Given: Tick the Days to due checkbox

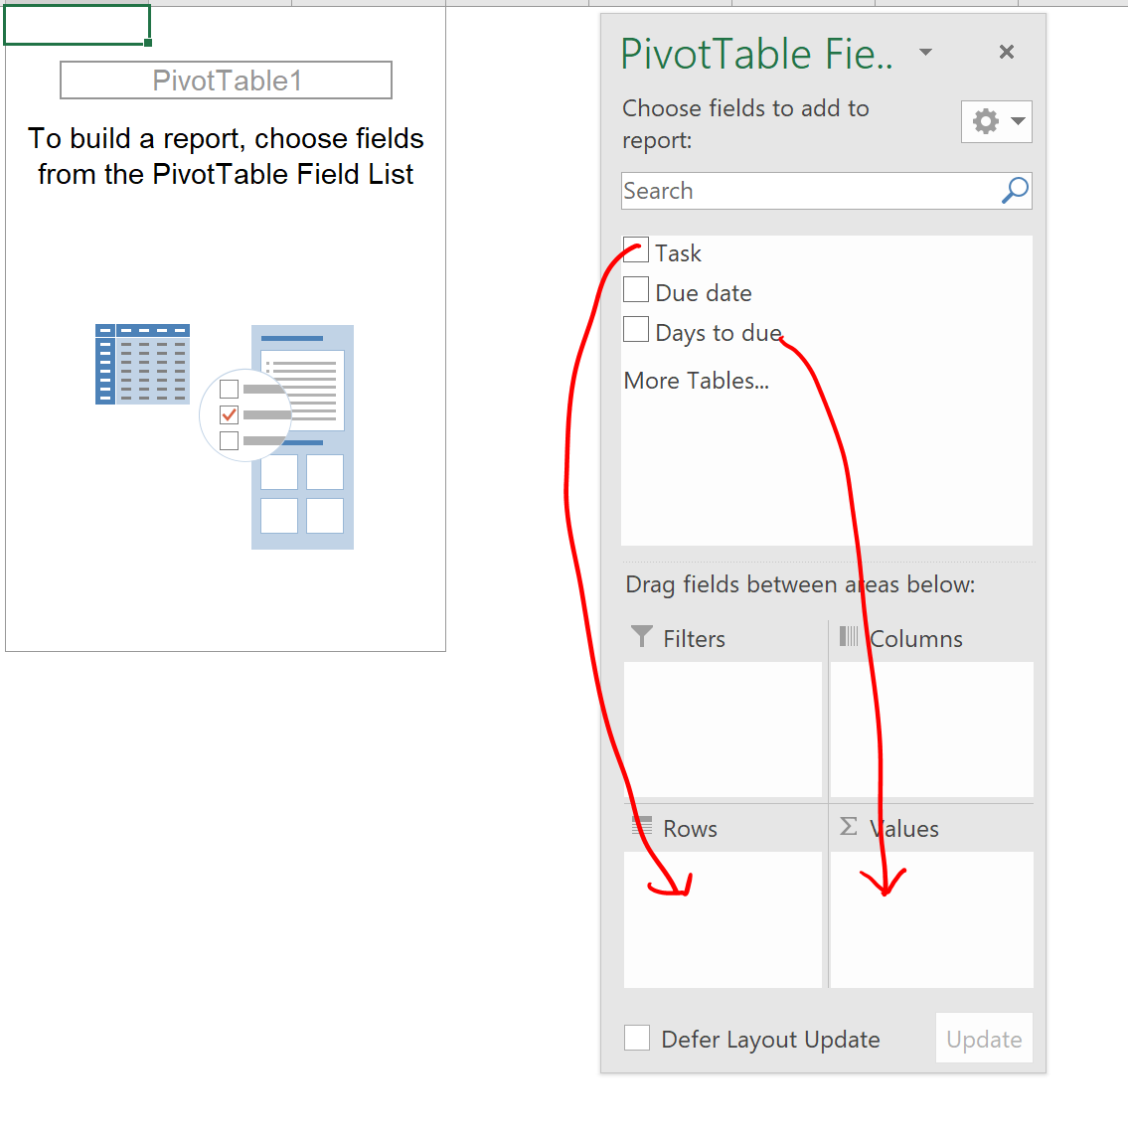Looking at the screenshot, I should pos(636,330).
